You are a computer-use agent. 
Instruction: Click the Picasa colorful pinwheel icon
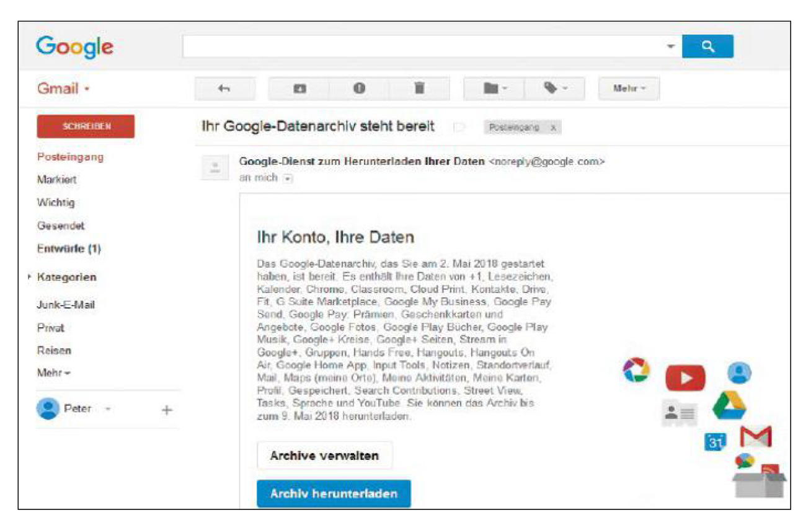pyautogui.click(x=636, y=370)
